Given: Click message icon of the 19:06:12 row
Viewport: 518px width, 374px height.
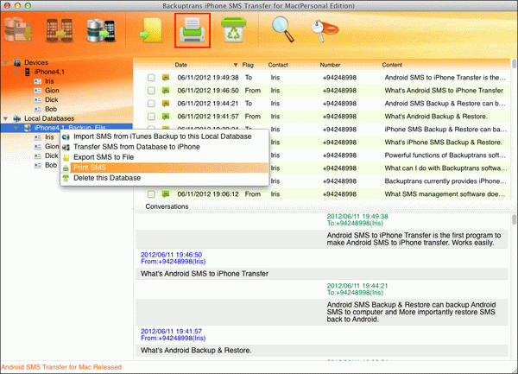Looking at the screenshot, I should click(166, 194).
